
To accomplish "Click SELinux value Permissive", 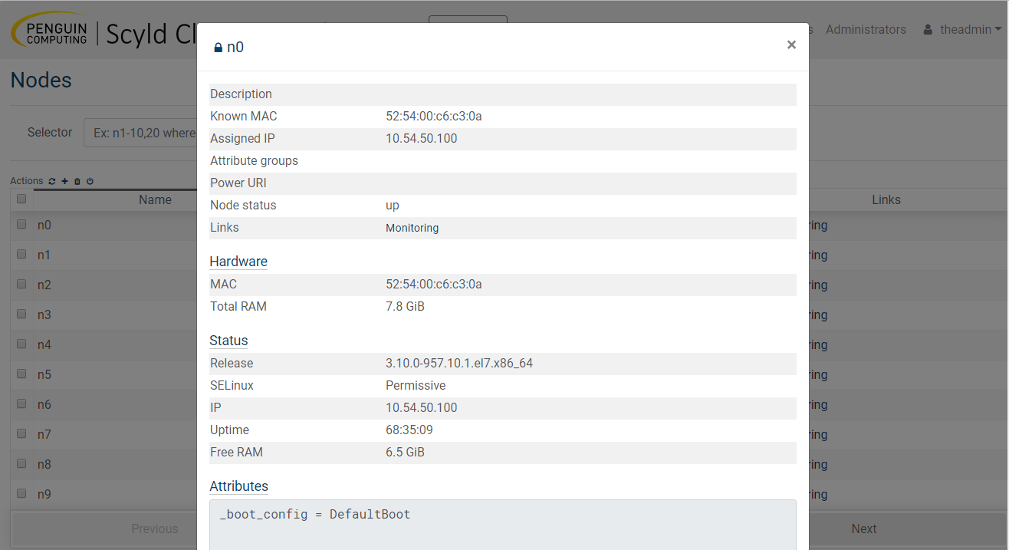I will click(x=416, y=386).
